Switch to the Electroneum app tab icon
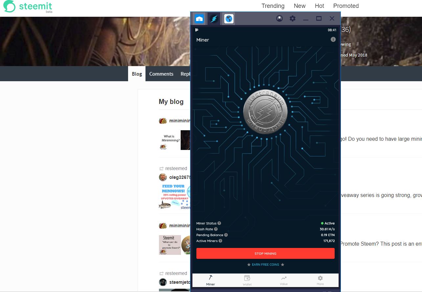The height and width of the screenshot is (292, 422). 214,19
